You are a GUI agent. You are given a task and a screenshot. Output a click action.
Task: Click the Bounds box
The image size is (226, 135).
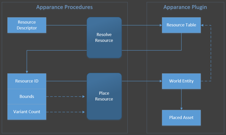point(27,97)
